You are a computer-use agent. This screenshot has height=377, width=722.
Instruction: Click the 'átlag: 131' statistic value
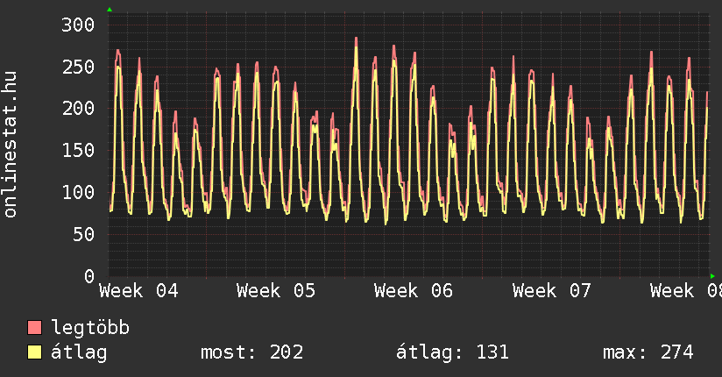pos(452,352)
